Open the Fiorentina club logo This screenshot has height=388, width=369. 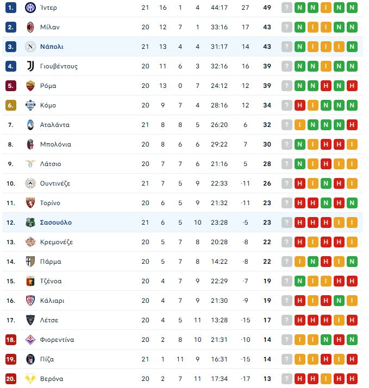point(30,340)
